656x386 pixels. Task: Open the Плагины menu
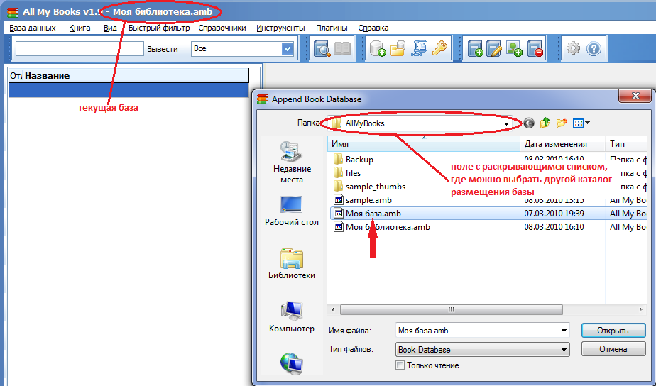332,28
